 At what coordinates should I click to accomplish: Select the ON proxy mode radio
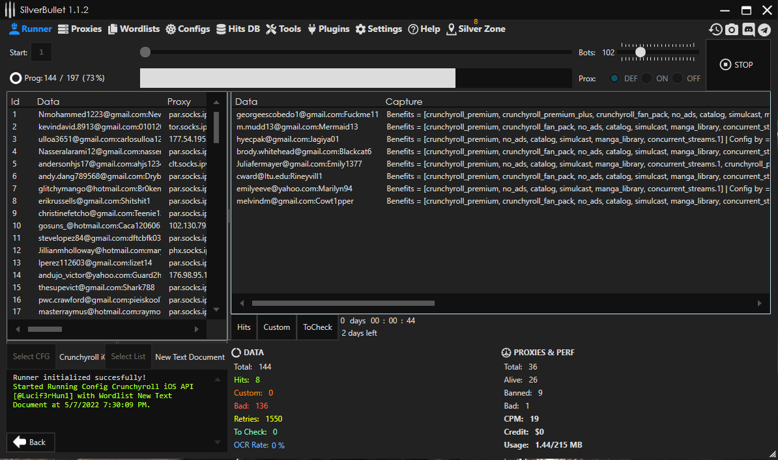pos(646,78)
